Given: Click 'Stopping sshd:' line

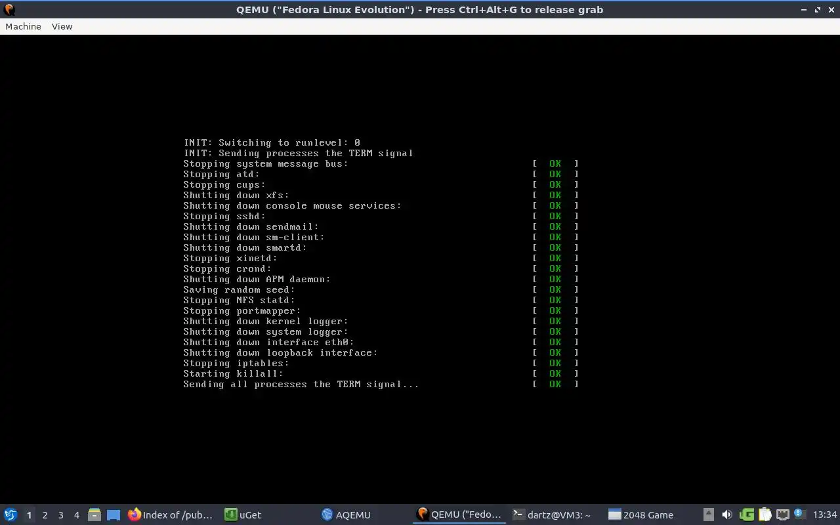Looking at the screenshot, I should click(224, 216).
